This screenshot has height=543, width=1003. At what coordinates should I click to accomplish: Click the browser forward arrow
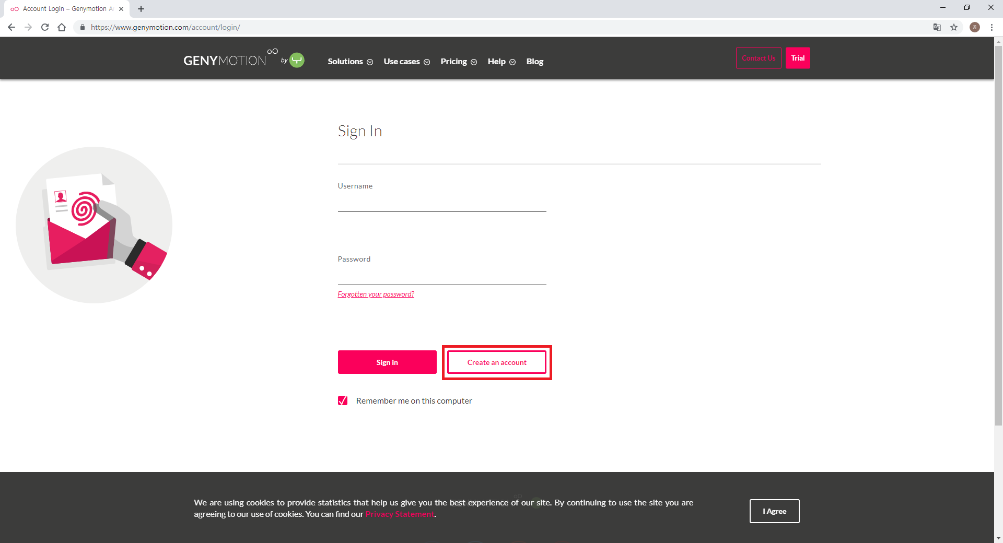[28, 27]
